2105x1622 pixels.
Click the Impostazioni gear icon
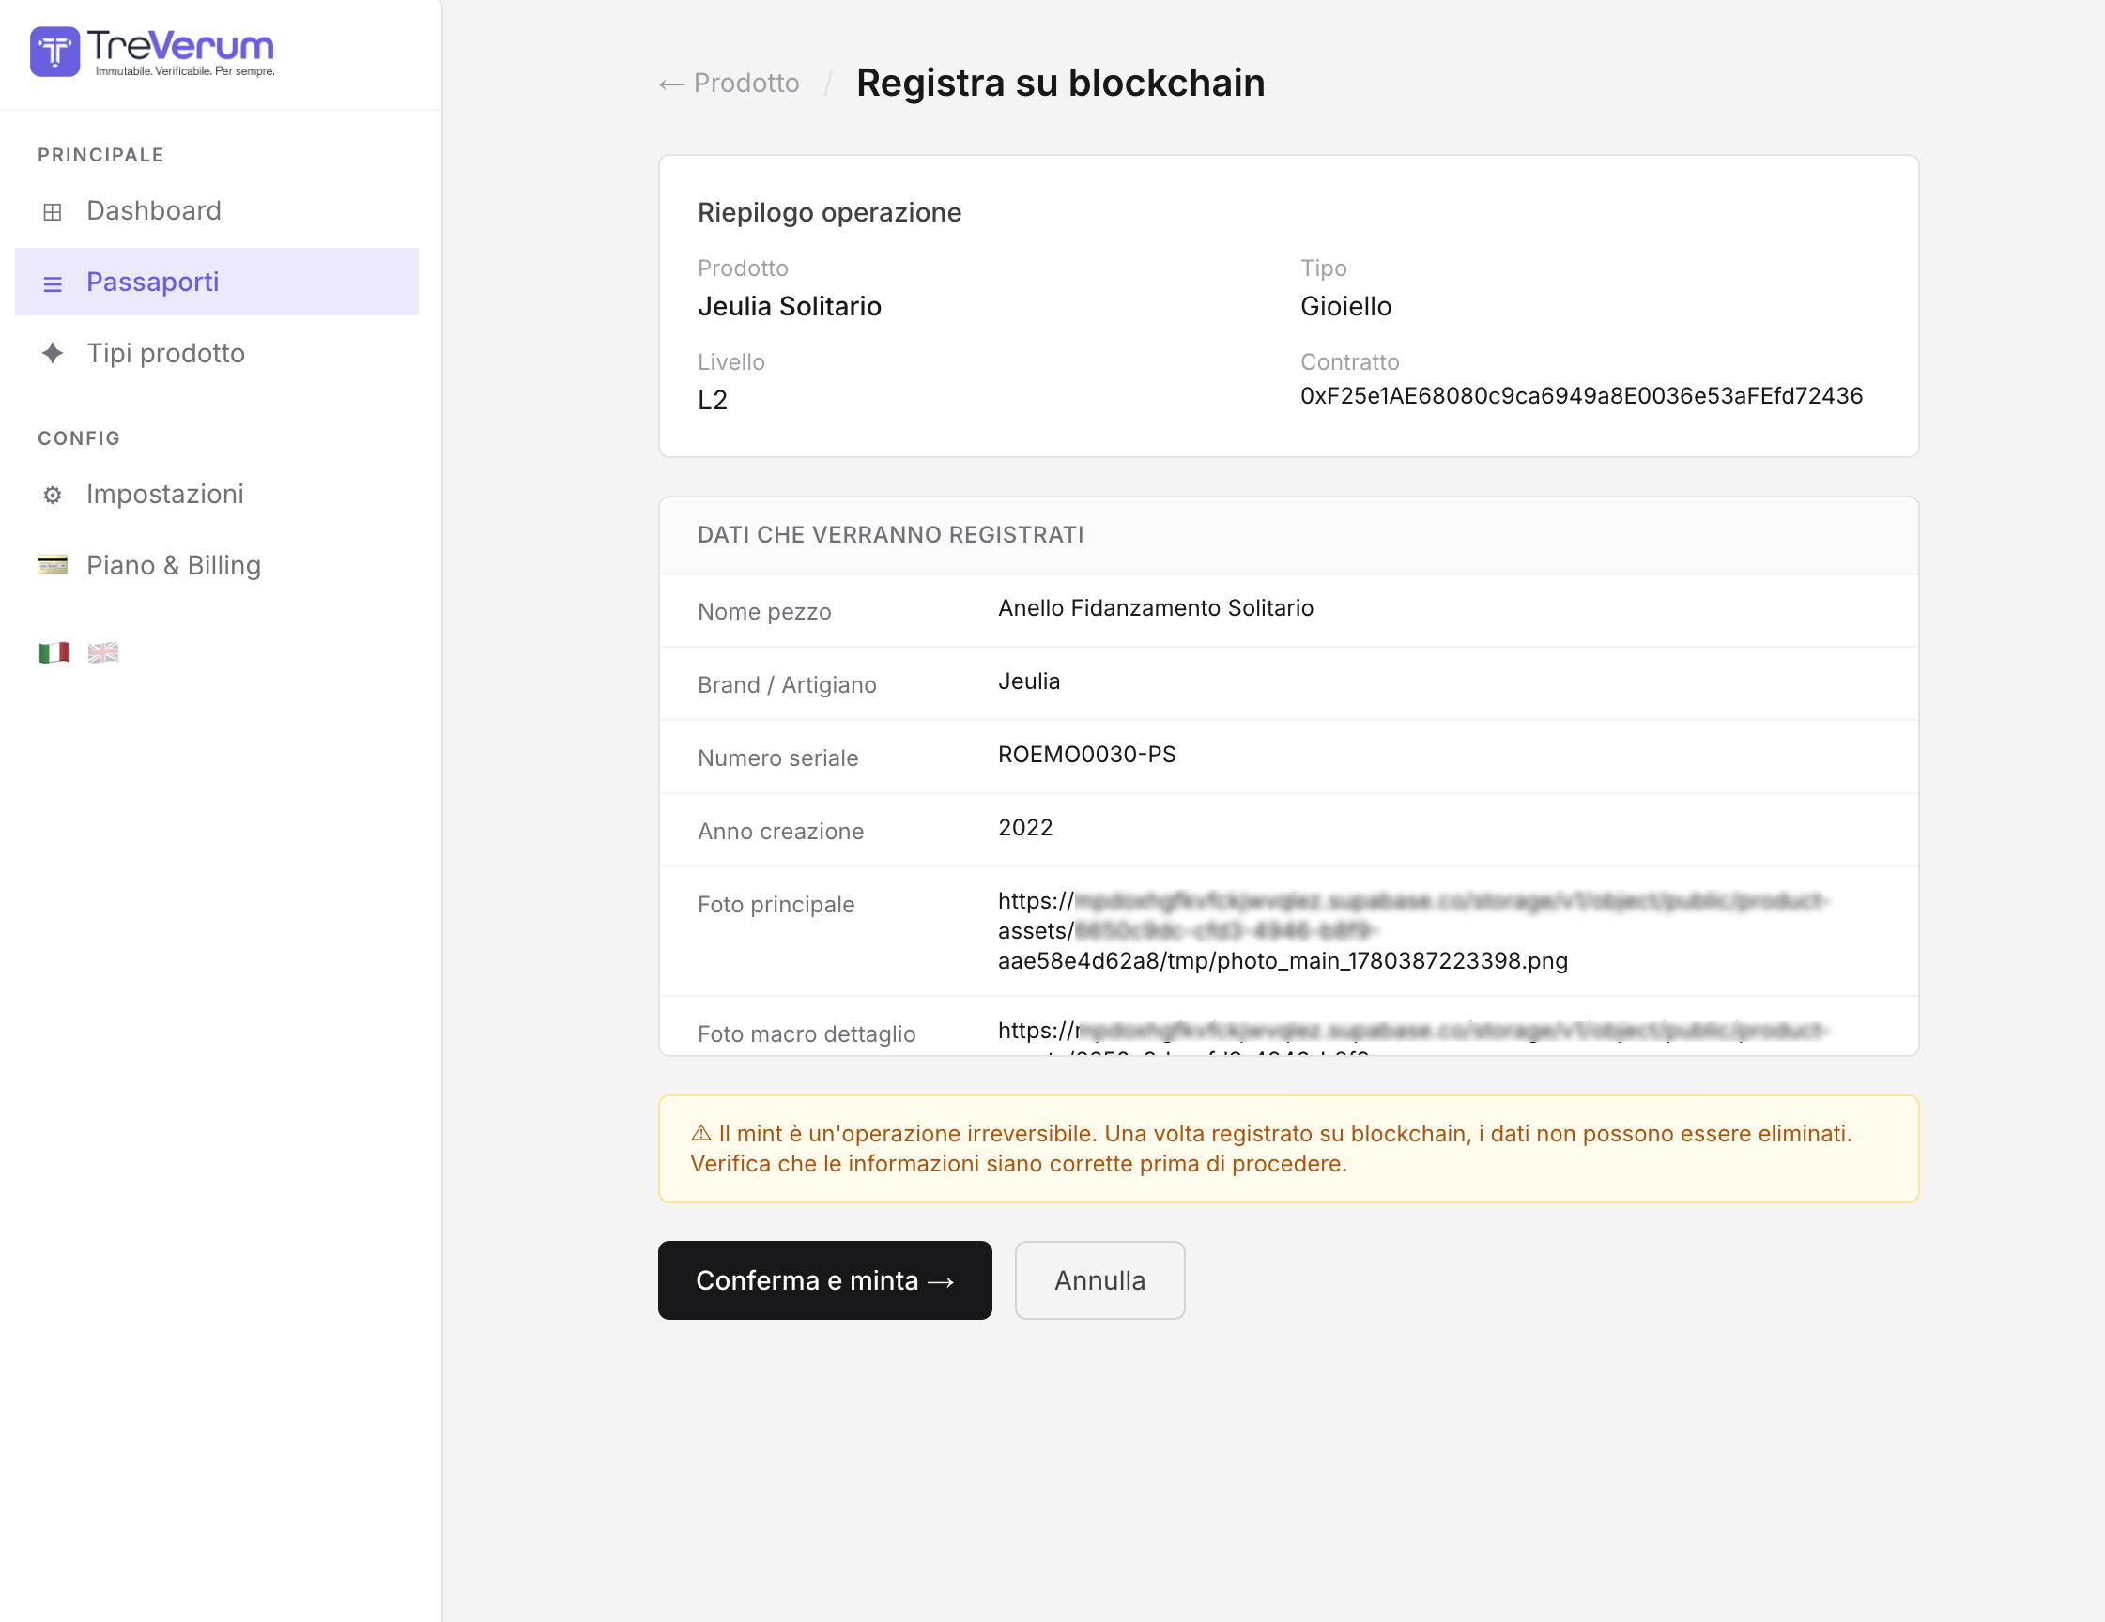[x=53, y=496]
